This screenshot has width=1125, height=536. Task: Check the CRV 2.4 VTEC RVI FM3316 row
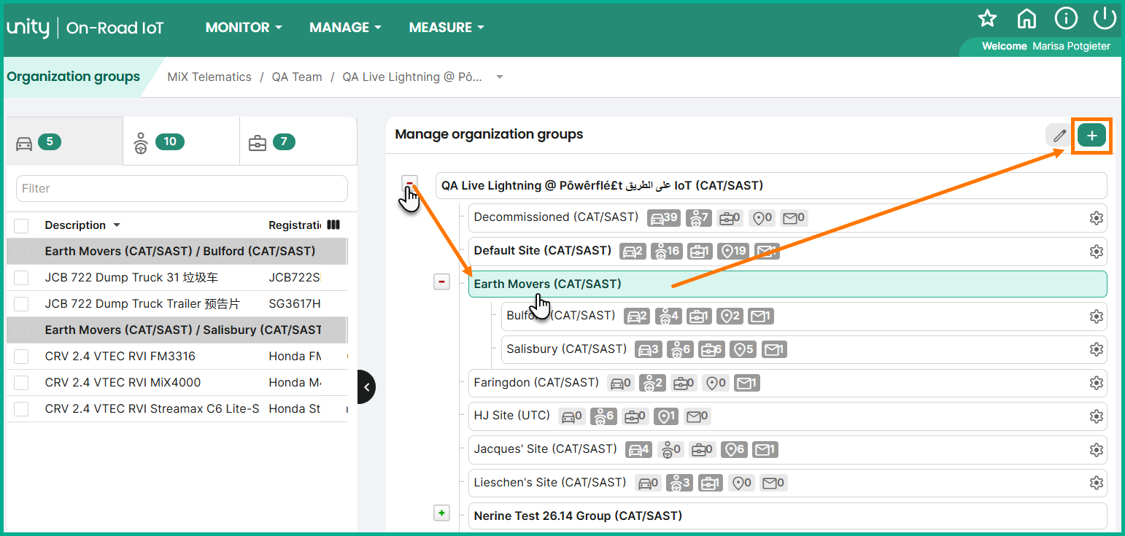pyautogui.click(x=21, y=357)
